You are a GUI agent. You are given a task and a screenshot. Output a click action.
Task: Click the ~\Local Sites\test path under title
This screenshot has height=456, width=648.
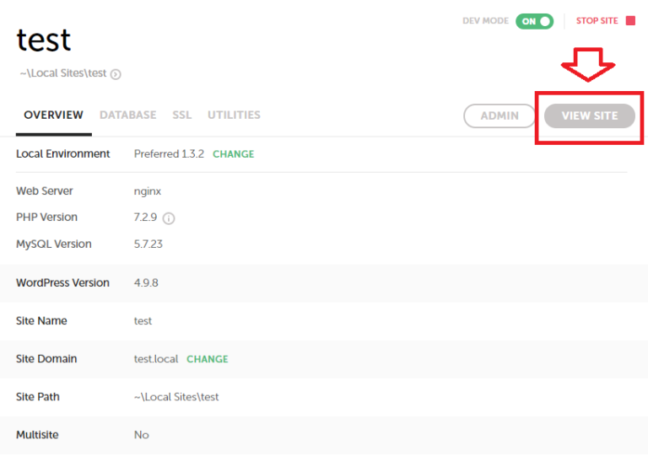[x=63, y=73]
